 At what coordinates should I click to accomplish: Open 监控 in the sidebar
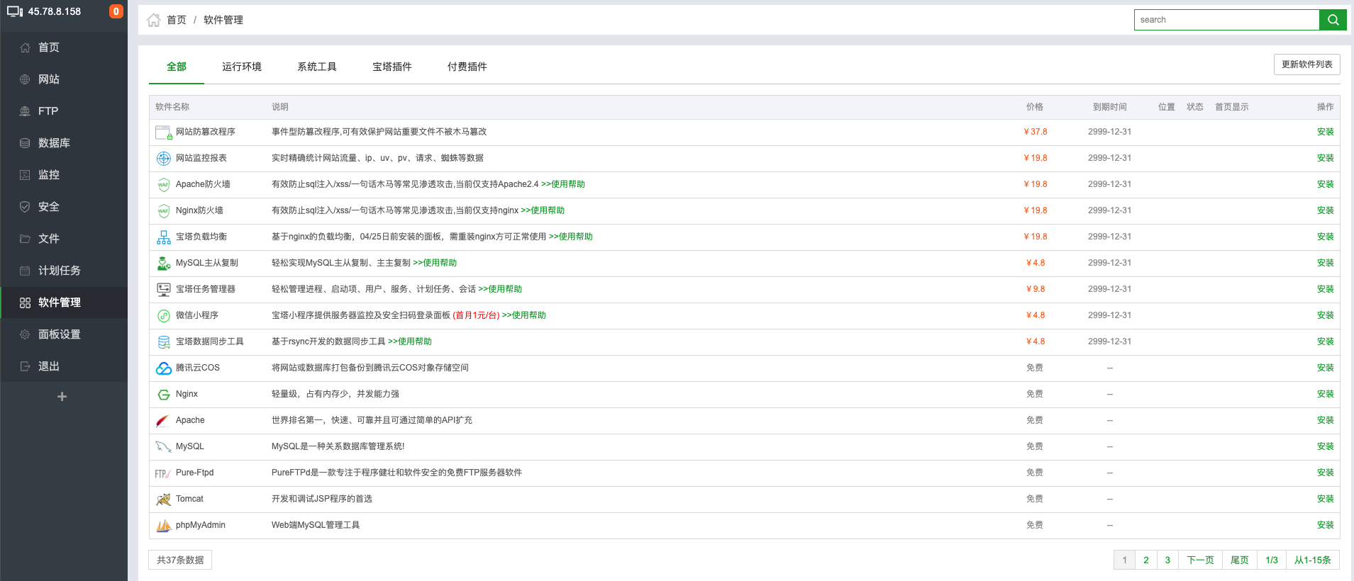tap(64, 175)
